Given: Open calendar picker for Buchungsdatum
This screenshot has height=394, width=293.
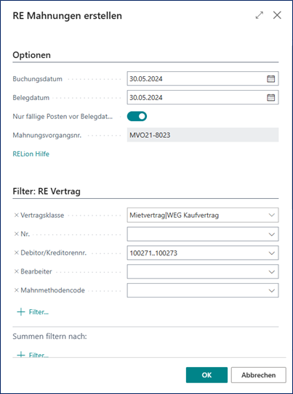Looking at the screenshot, I should point(270,78).
